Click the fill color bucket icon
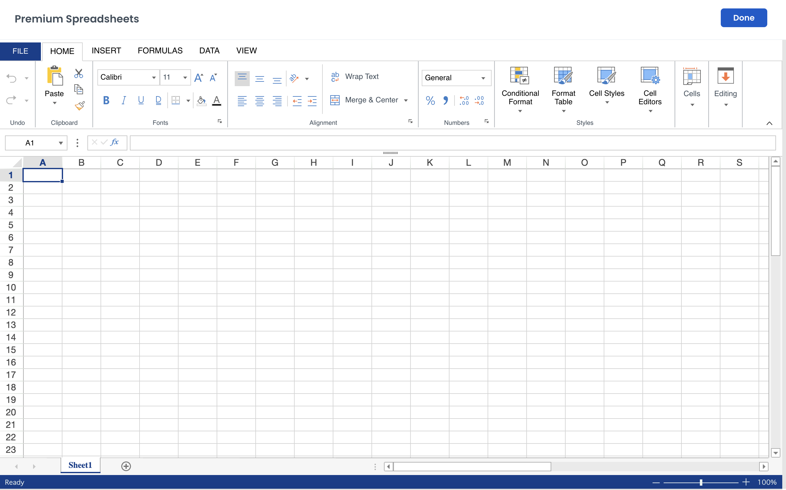This screenshot has height=490, width=786. pyautogui.click(x=201, y=100)
